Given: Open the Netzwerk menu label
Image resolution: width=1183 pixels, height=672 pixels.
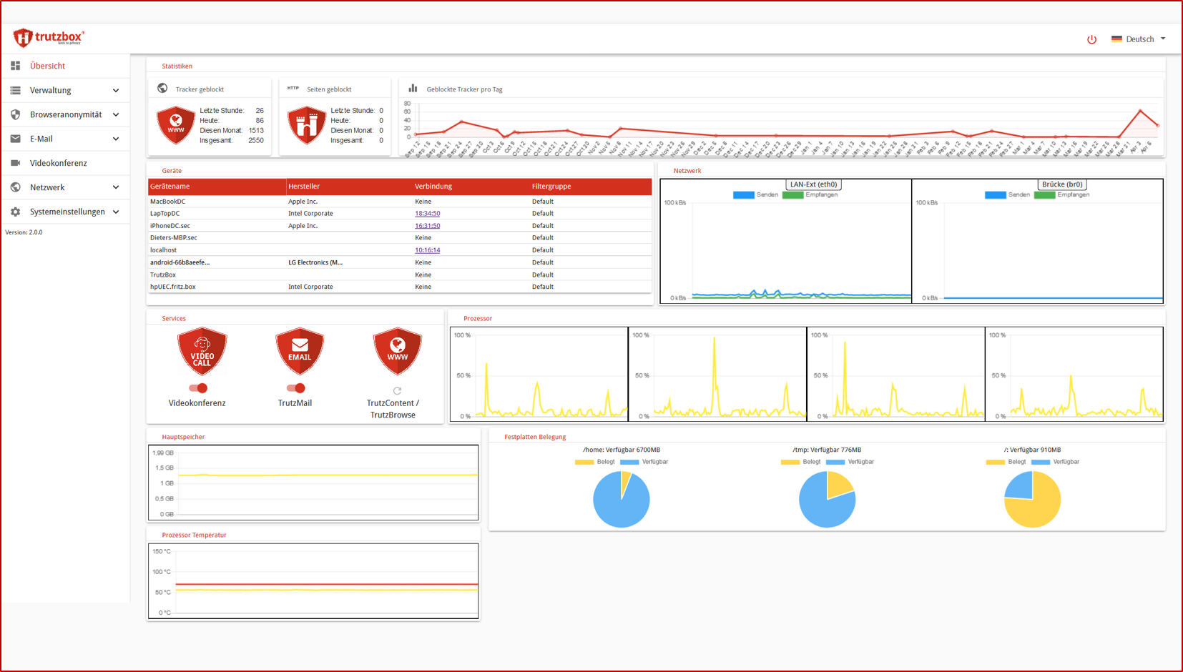Looking at the screenshot, I should pos(47,187).
